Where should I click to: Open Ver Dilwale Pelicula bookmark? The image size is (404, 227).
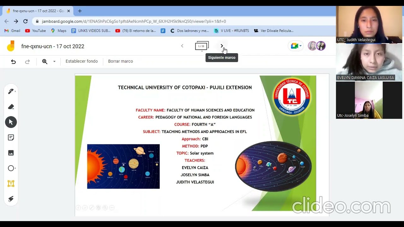(274, 31)
